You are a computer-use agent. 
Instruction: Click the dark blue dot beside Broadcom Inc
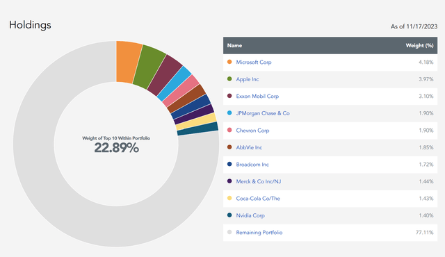pos(229,164)
